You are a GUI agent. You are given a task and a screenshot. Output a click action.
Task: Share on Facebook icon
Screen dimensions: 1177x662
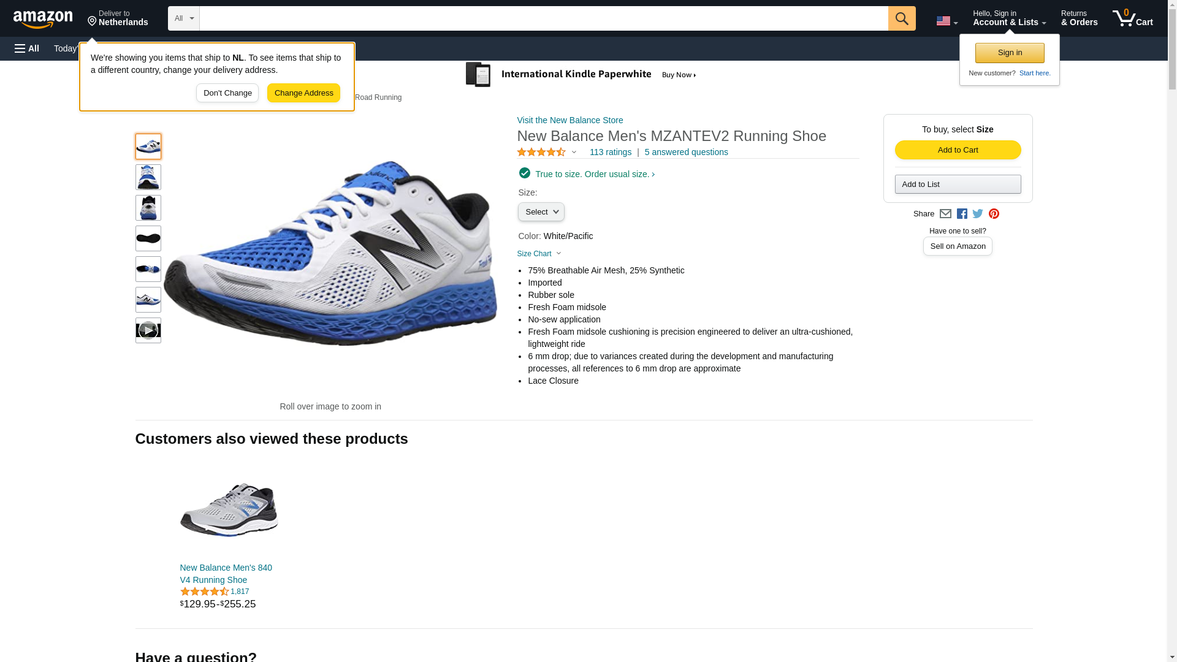coord(962,214)
